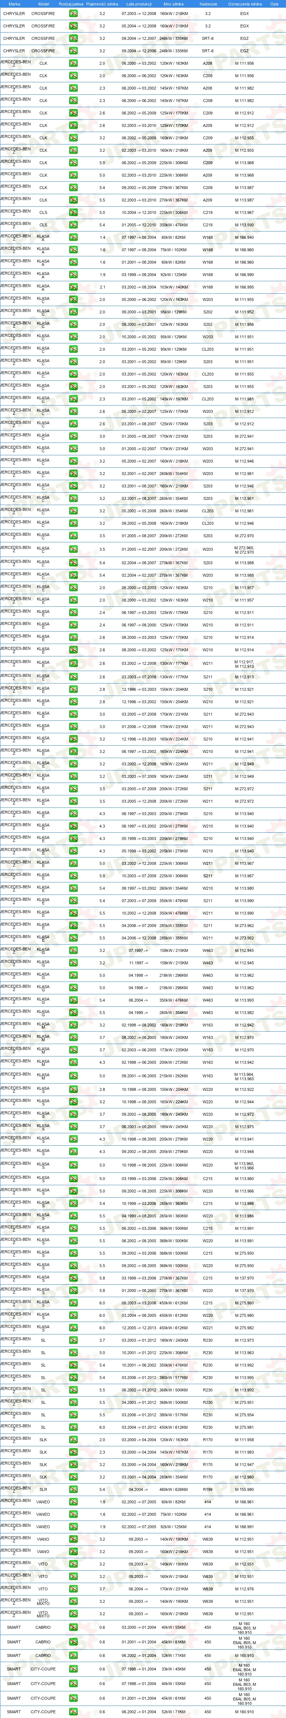286x1718 pixels.
Task: Click fuel icon in City-Coupe 52kW row
Action: point(74,1711)
